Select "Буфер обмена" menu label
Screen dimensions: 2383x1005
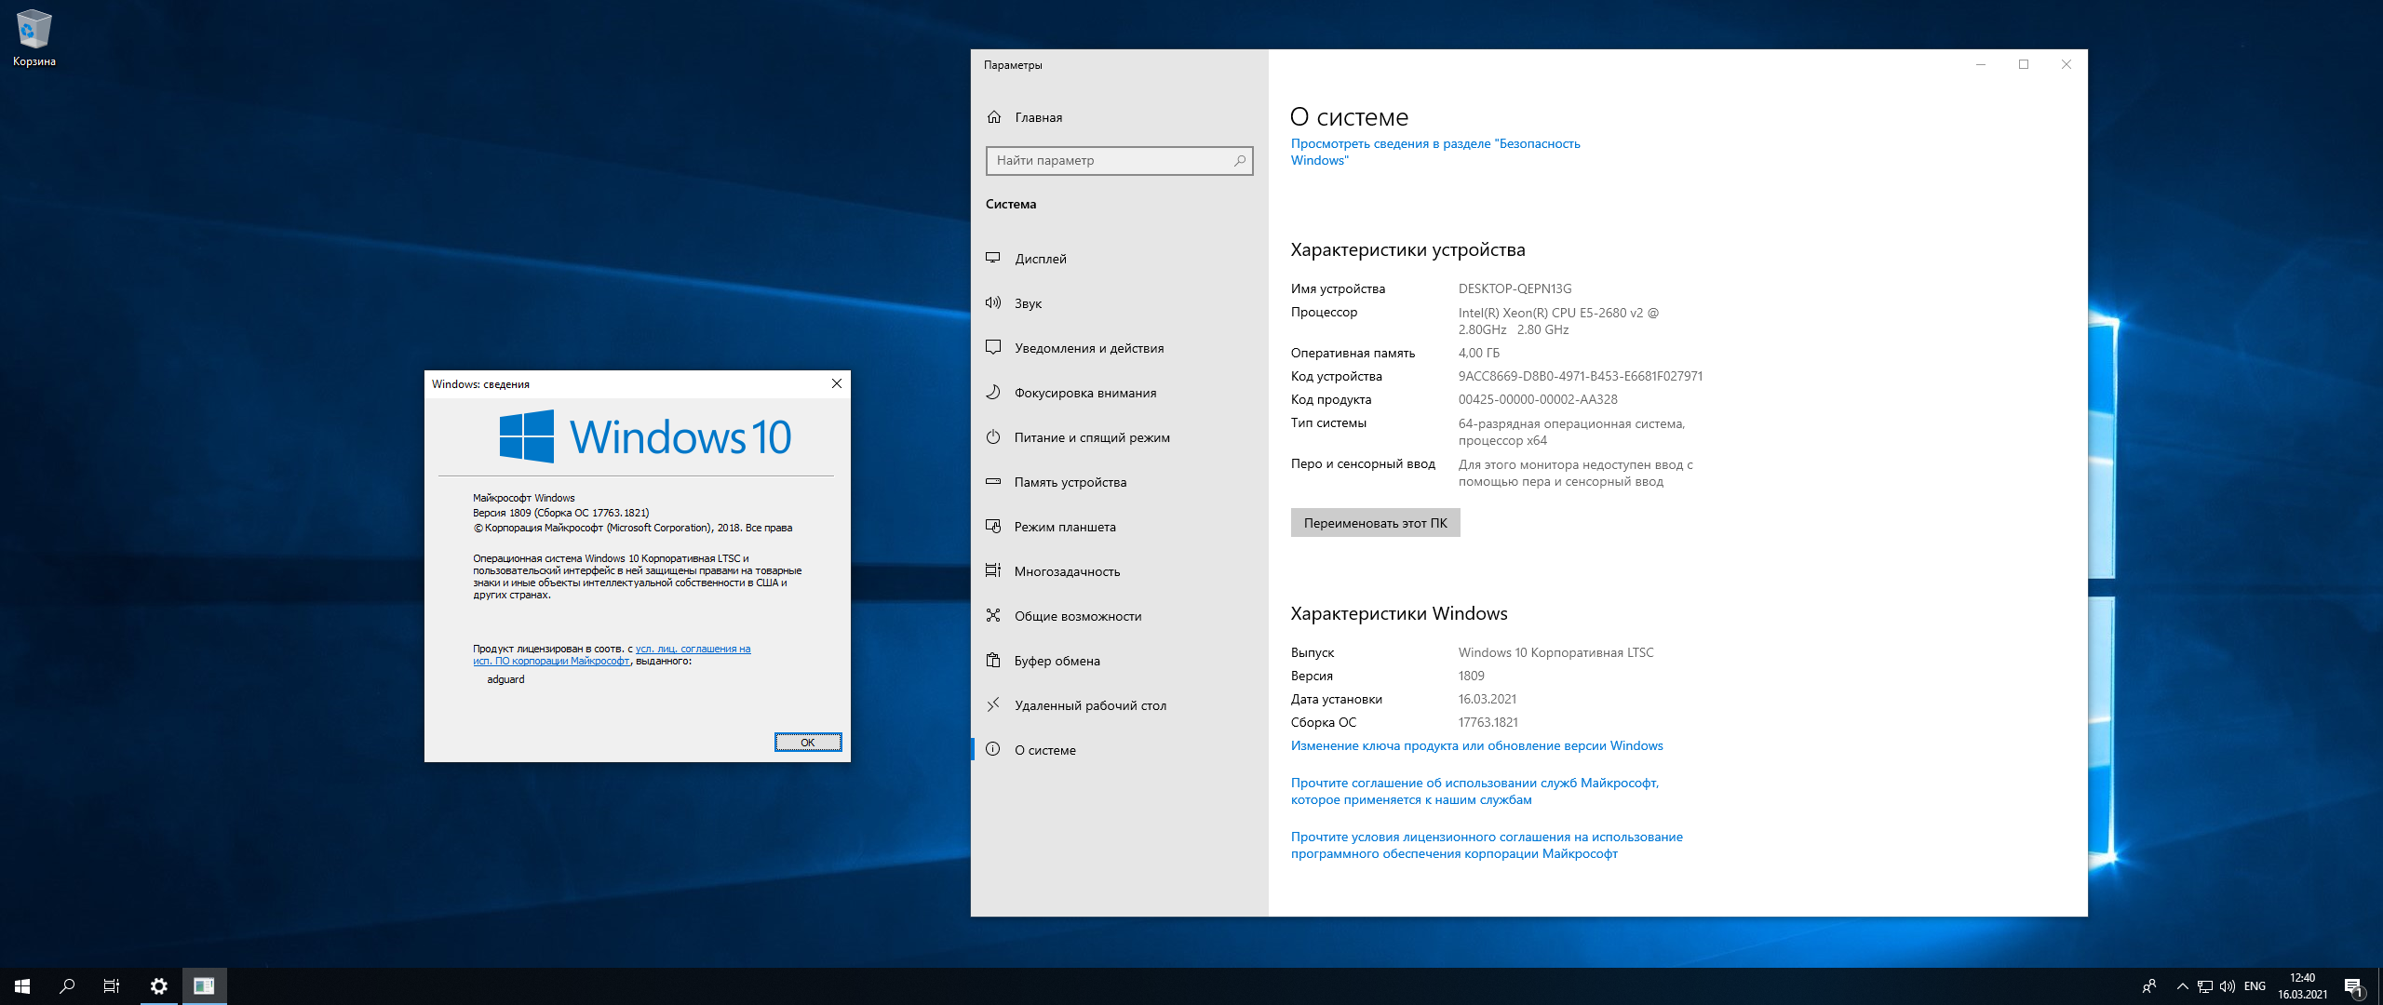point(1057,661)
